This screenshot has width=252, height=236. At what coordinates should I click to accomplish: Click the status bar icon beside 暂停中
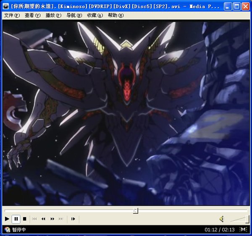click(7, 230)
